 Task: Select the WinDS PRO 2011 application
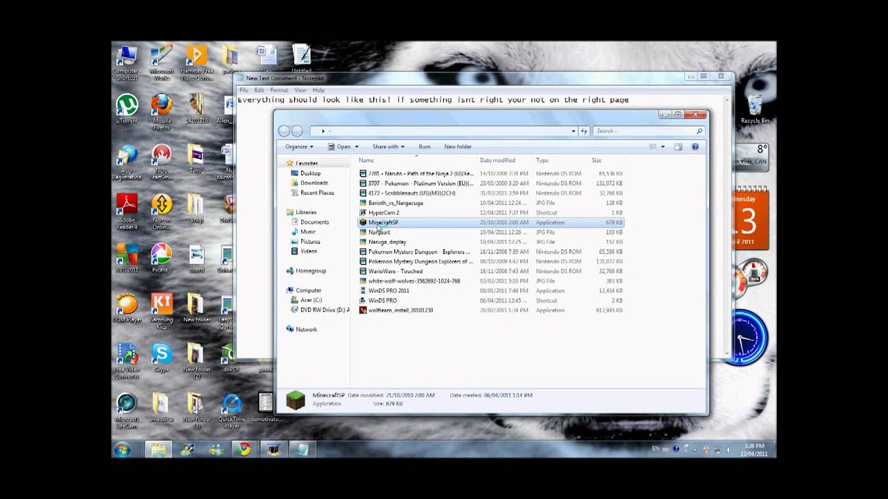coord(490,291)
